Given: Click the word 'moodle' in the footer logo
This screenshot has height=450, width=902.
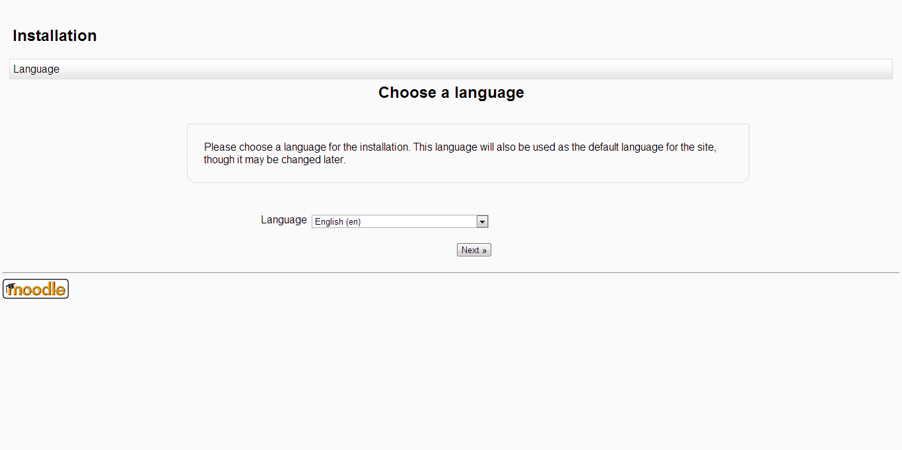Looking at the screenshot, I should point(41,289).
